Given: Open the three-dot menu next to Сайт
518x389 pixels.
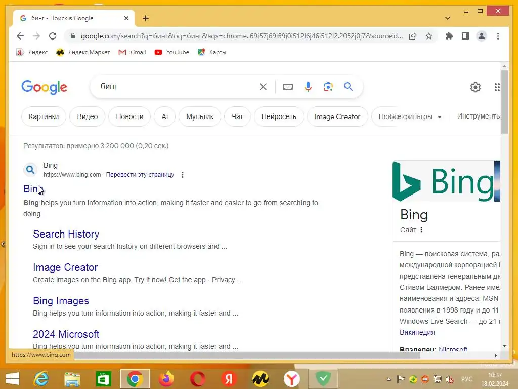Looking at the screenshot, I should [x=421, y=230].
